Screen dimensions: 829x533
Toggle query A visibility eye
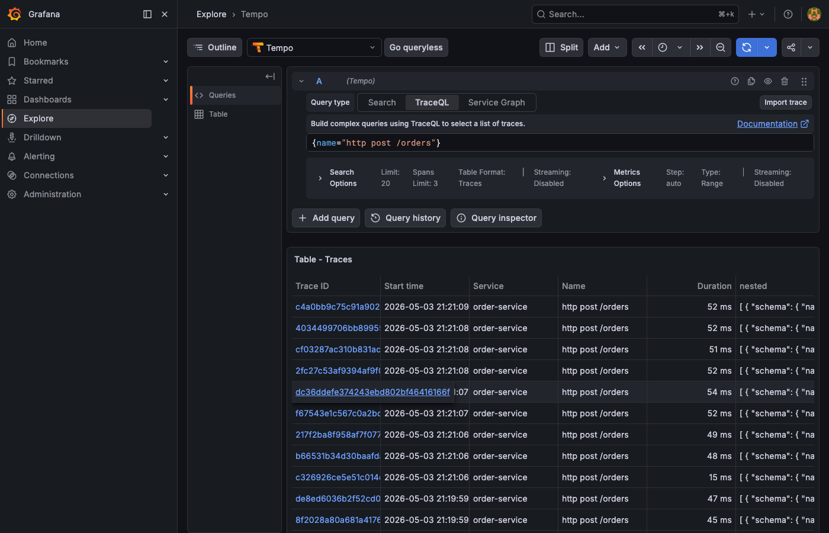768,81
